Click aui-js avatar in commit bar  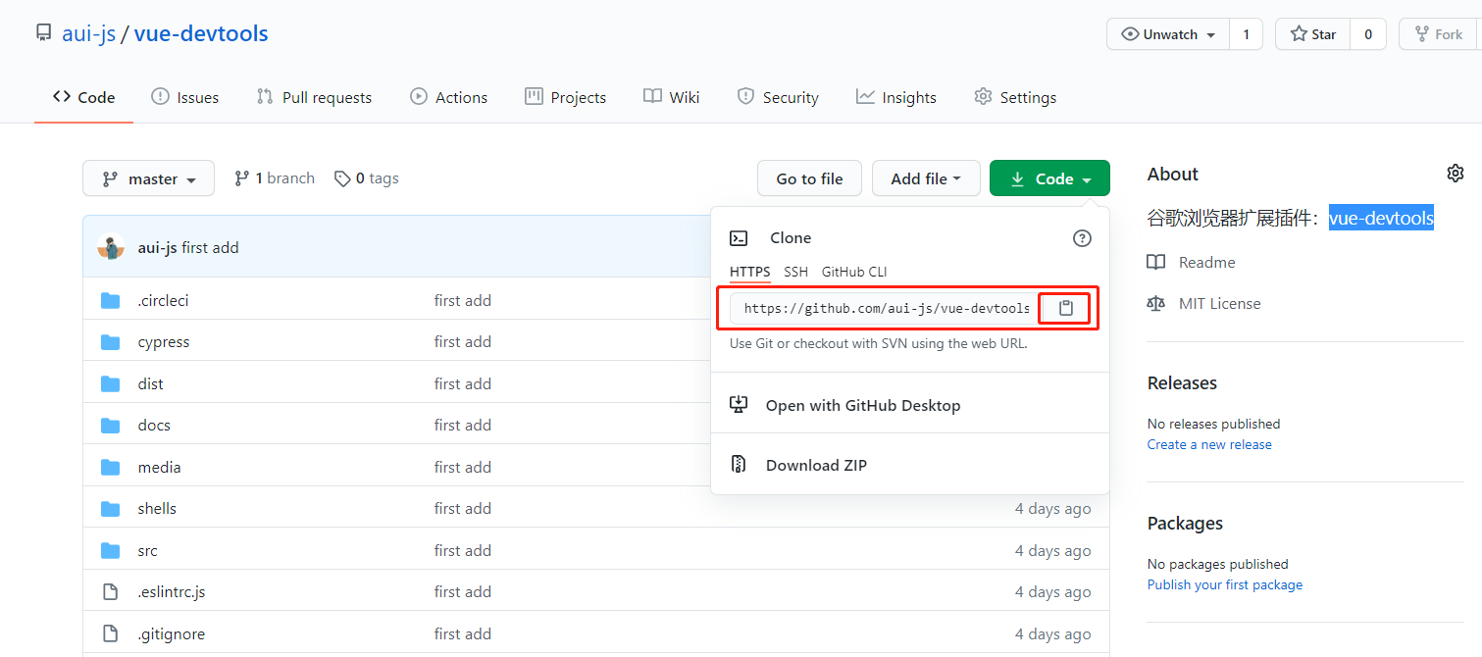click(111, 247)
